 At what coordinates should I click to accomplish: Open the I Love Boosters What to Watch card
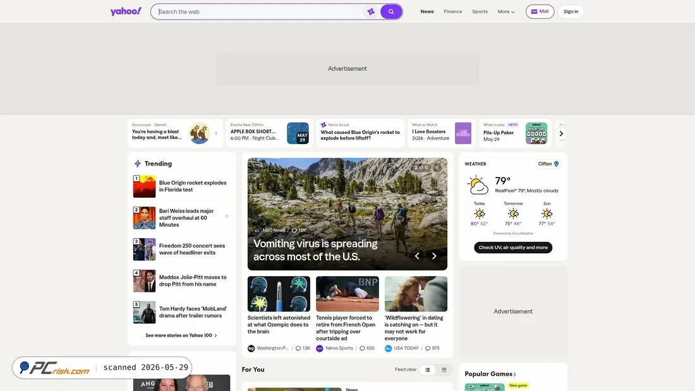(442, 133)
